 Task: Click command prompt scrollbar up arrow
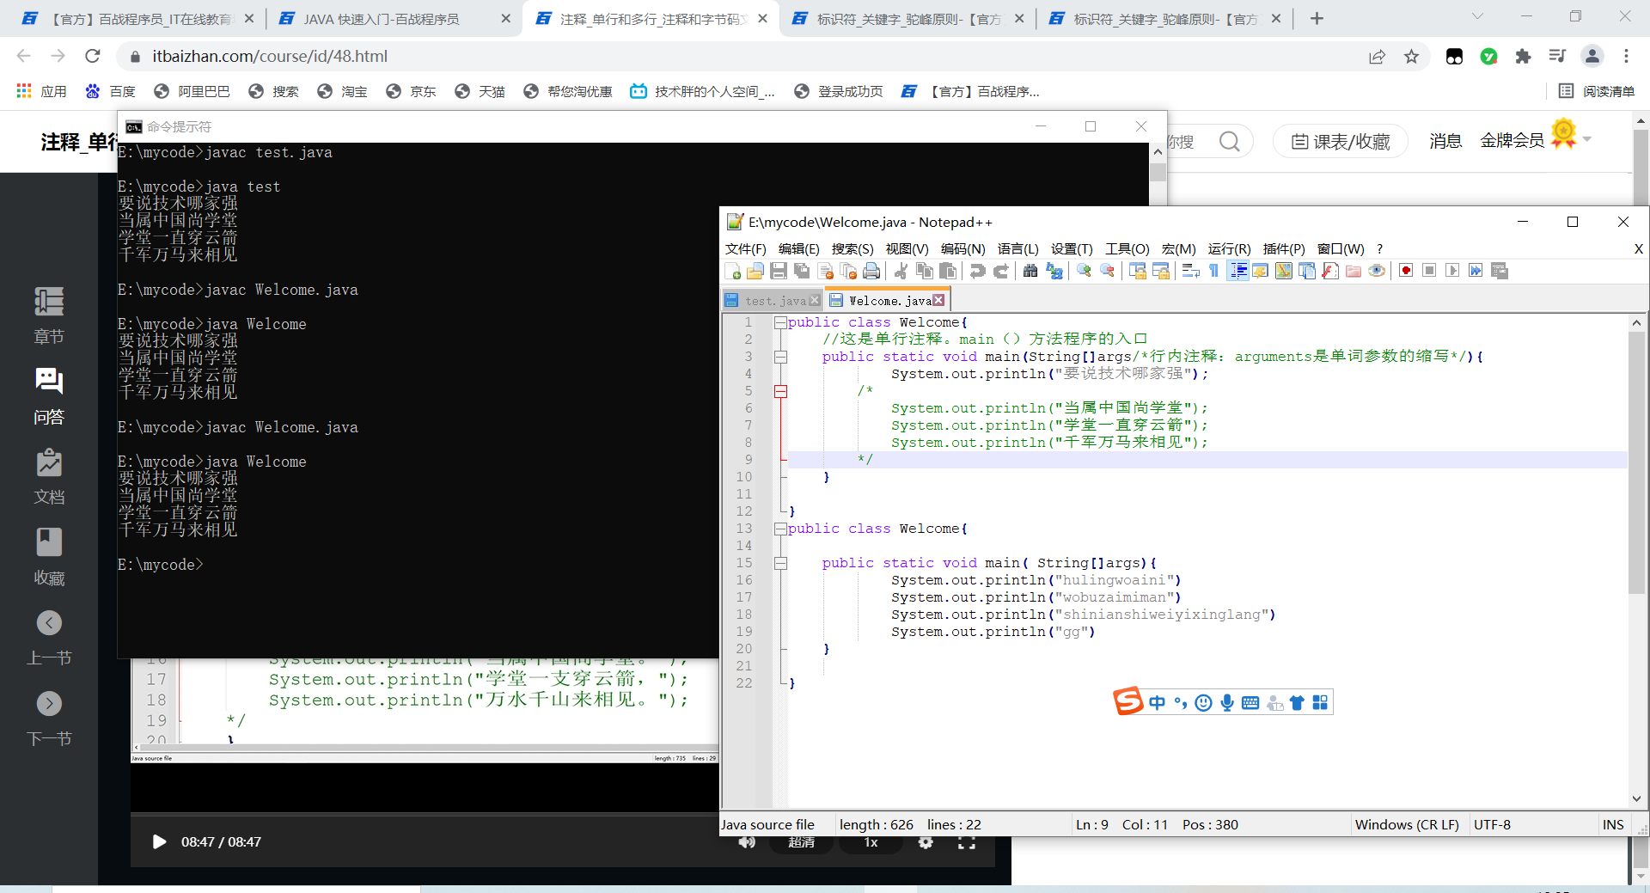[1158, 152]
